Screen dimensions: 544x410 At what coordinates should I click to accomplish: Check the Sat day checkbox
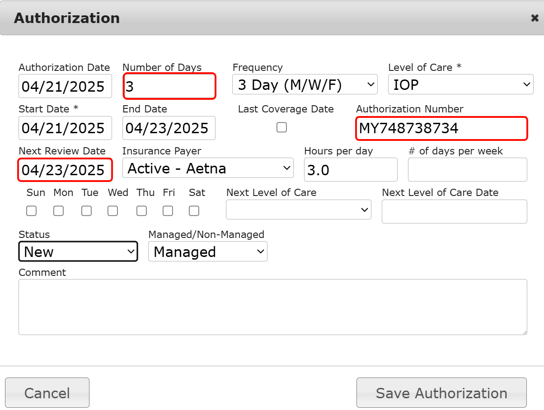click(194, 211)
